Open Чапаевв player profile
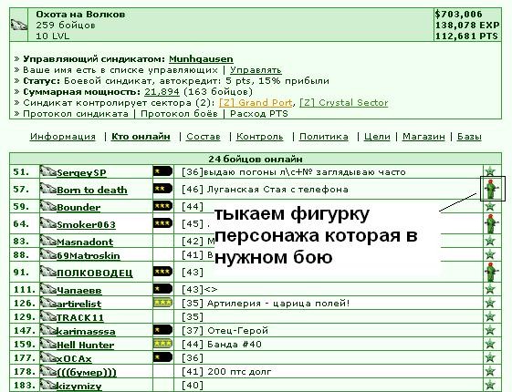The image size is (512, 392). pyautogui.click(x=79, y=290)
